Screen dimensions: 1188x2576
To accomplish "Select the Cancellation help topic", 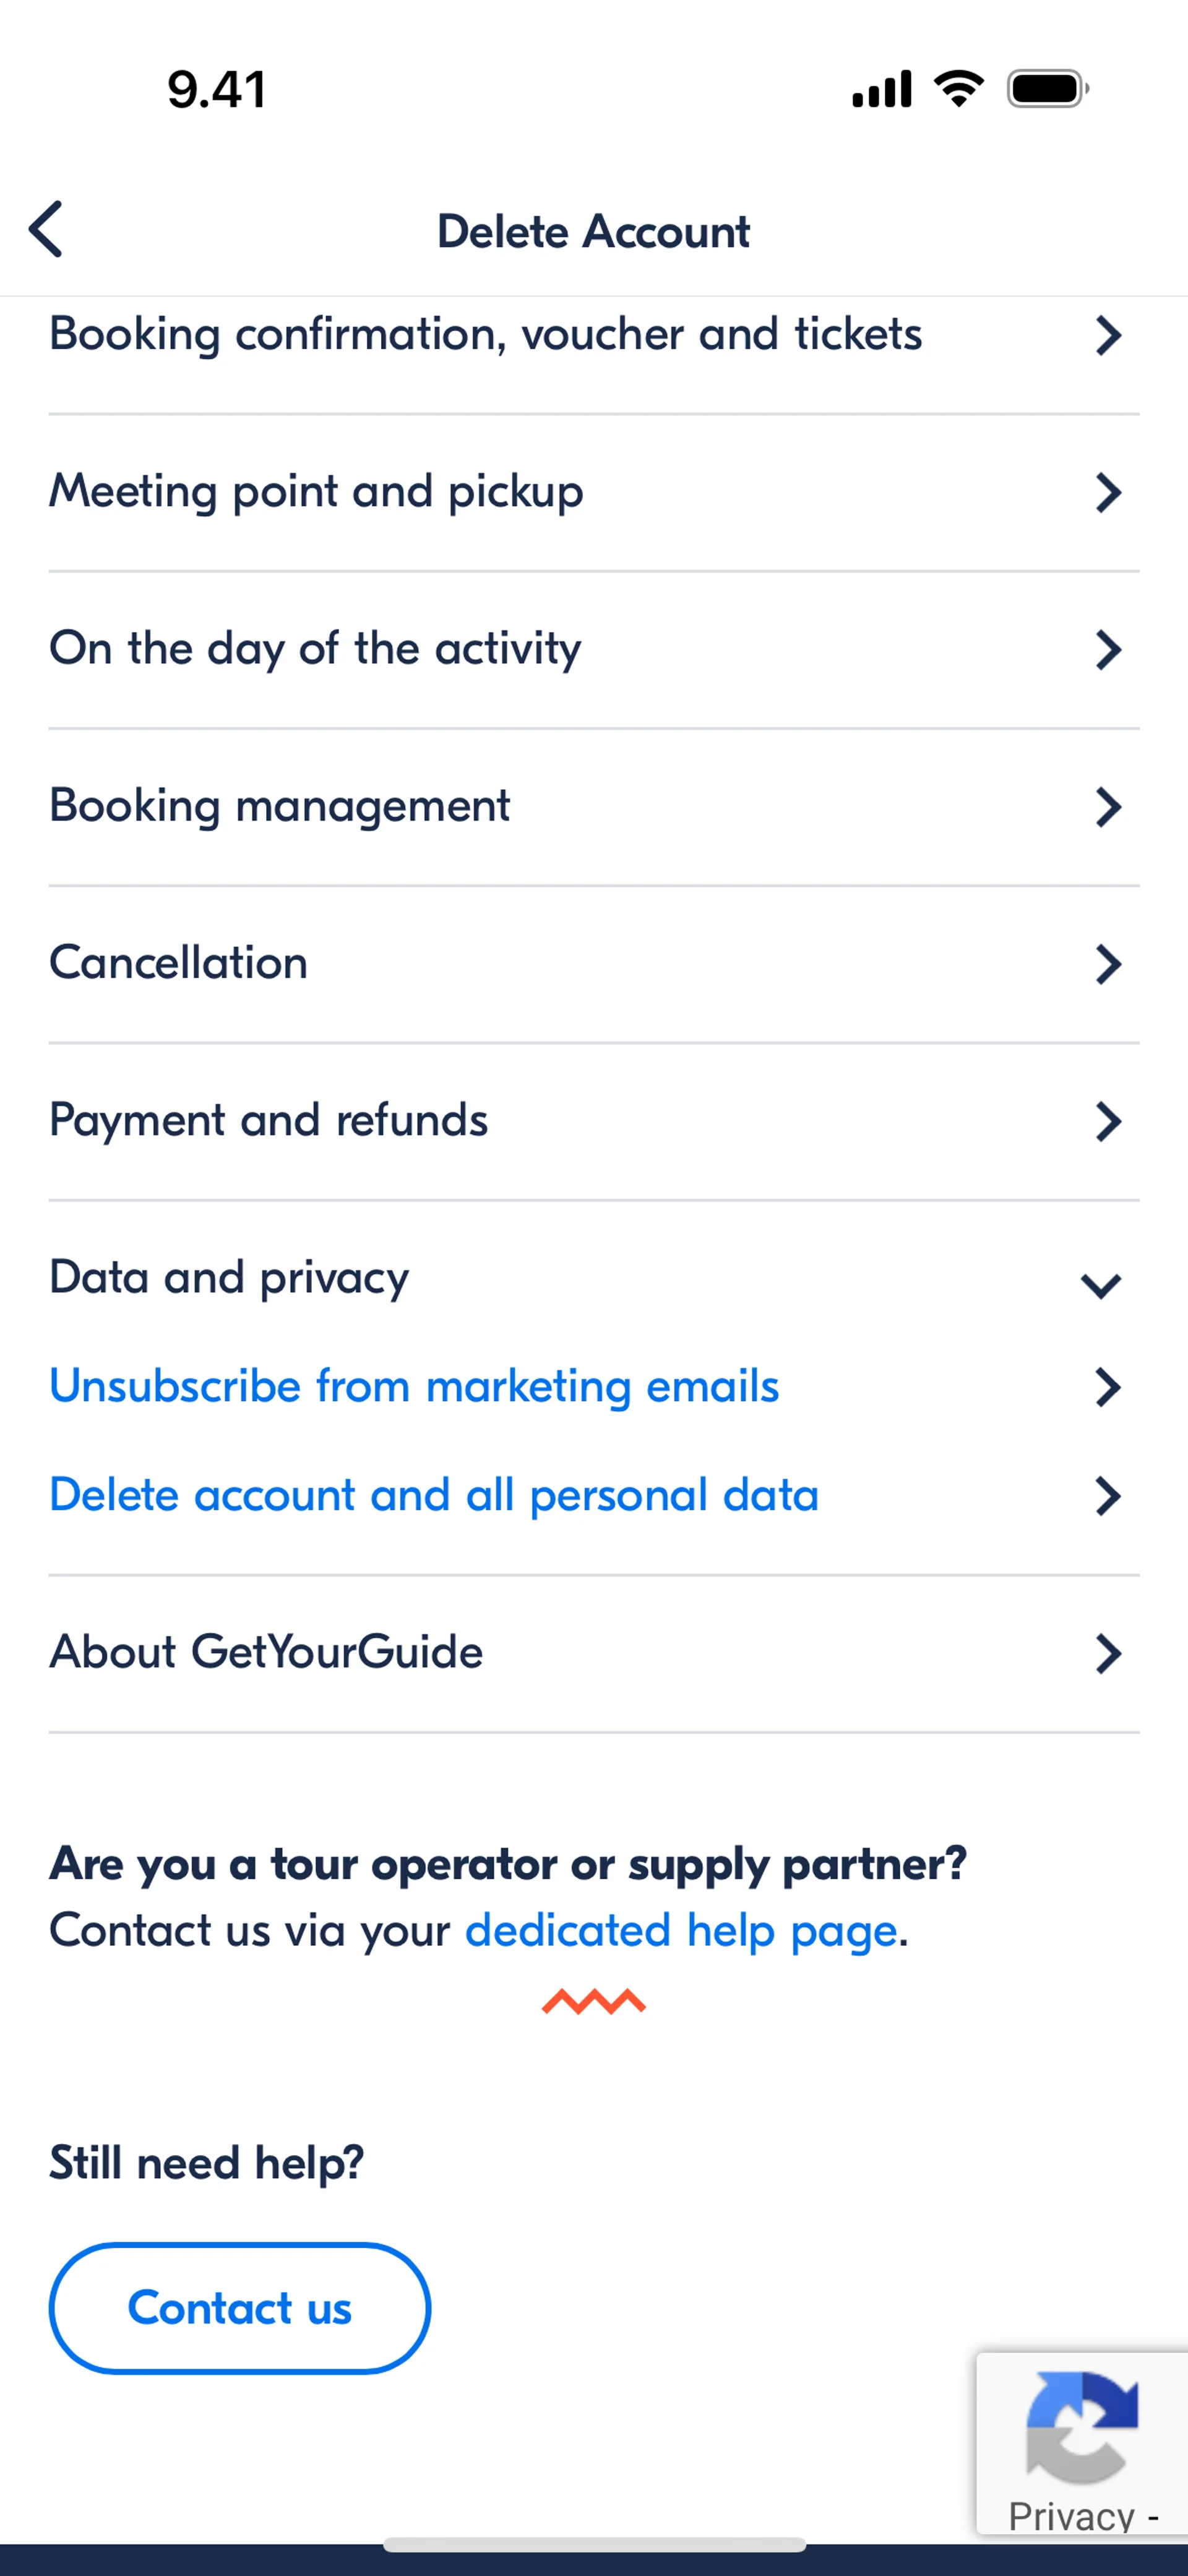I will [x=179, y=963].
